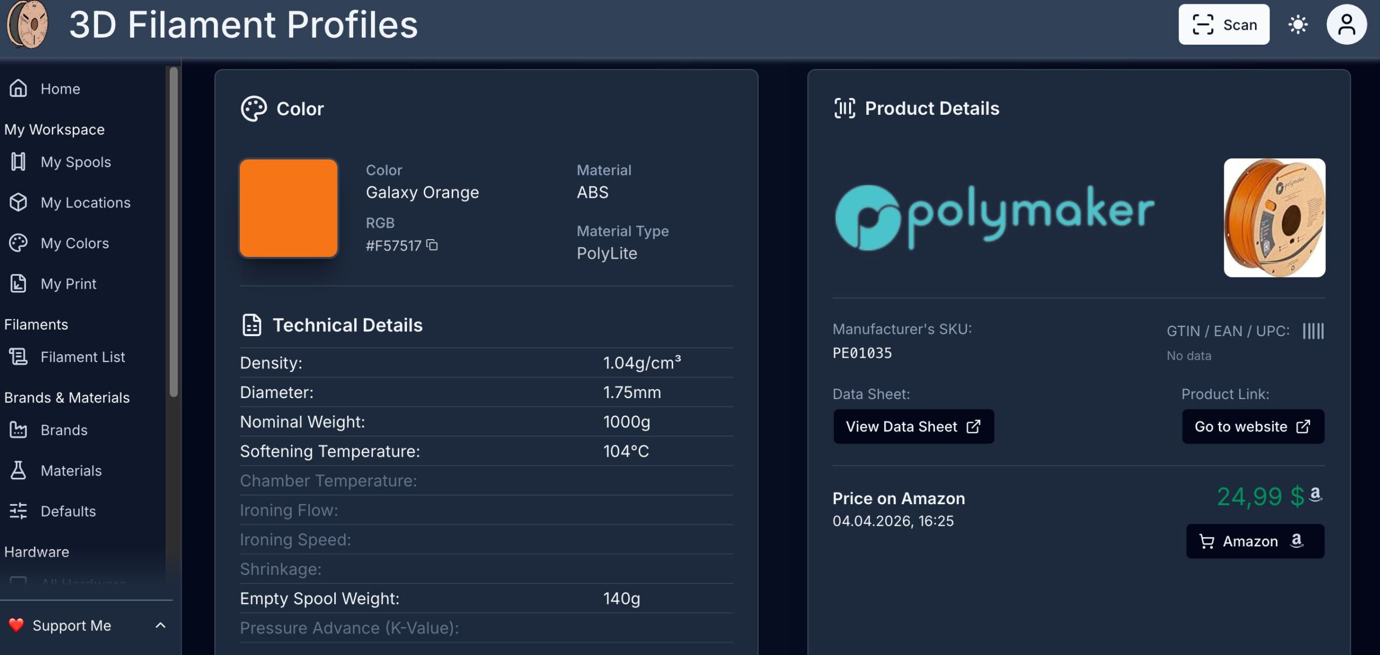Copy the RGB hex code icon
Image resolution: width=1380 pixels, height=655 pixels.
(432, 245)
